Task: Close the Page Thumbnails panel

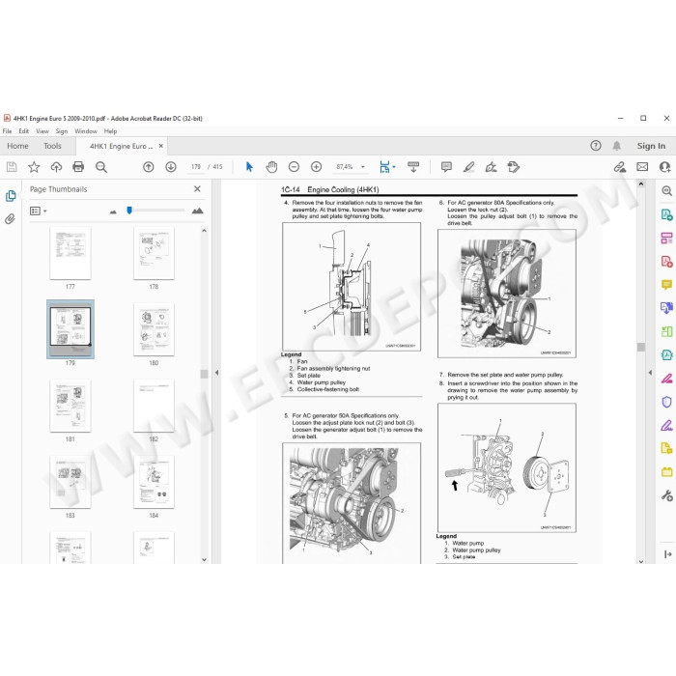Action: pos(197,189)
